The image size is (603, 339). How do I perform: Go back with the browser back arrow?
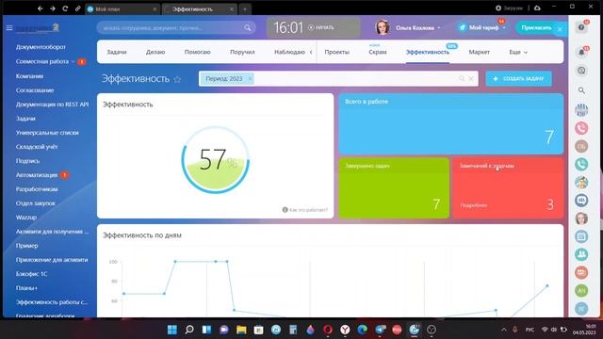(40, 8)
